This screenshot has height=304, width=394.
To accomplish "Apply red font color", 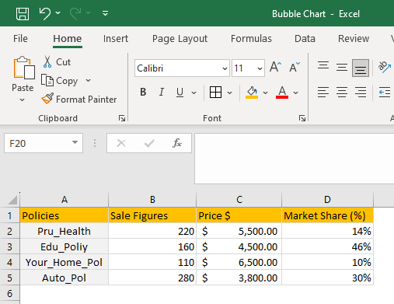I will tap(282, 93).
